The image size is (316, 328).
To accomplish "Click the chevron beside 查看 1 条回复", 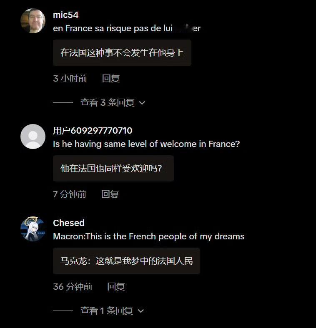I will (x=141, y=311).
